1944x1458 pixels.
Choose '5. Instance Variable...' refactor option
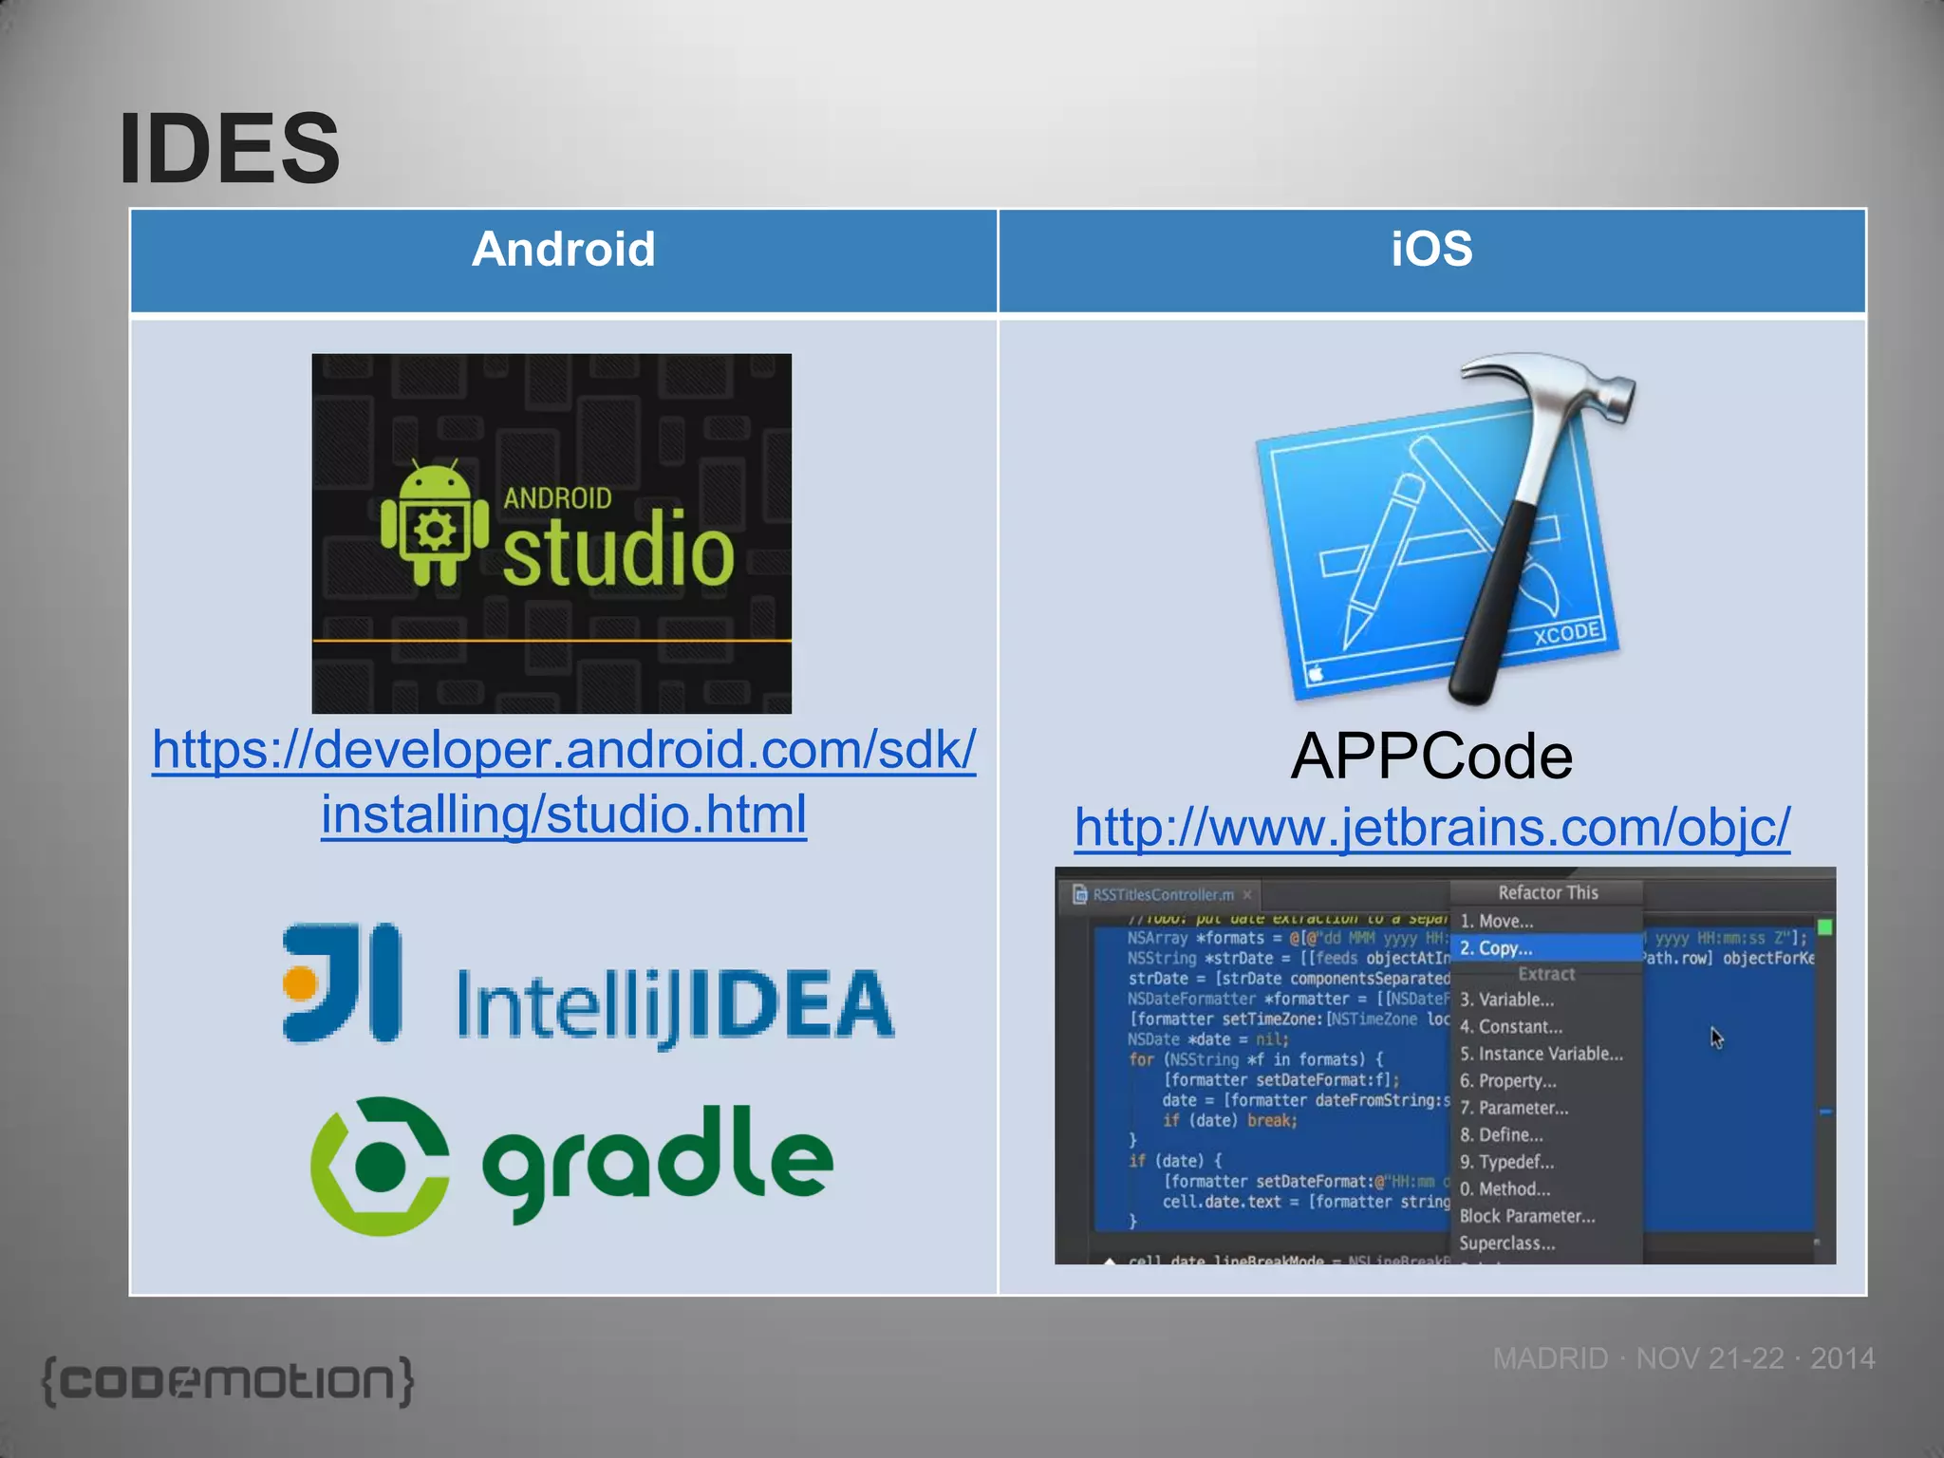(1546, 1054)
